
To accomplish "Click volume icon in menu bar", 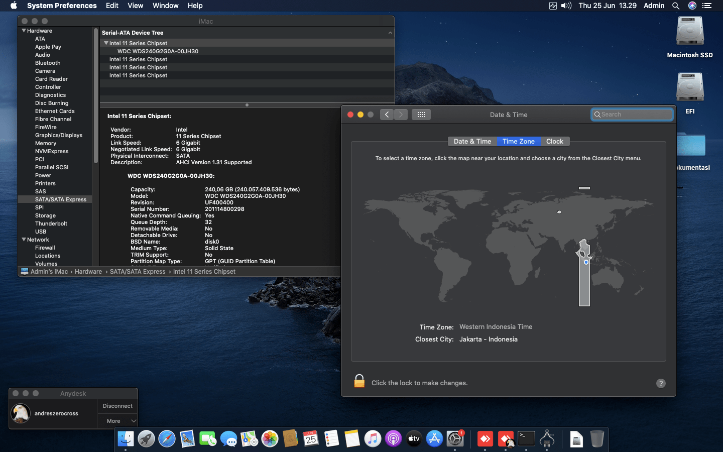I will click(x=566, y=6).
